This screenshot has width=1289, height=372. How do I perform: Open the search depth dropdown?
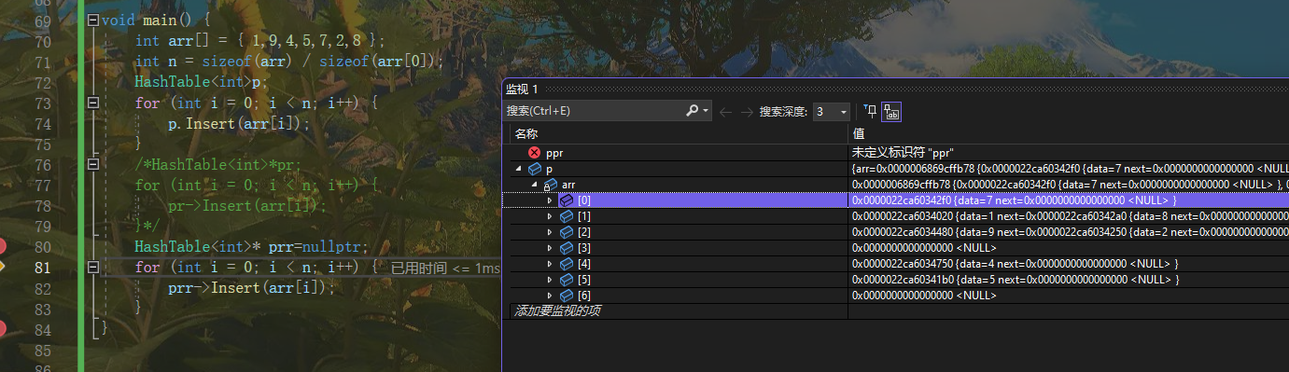(x=844, y=112)
